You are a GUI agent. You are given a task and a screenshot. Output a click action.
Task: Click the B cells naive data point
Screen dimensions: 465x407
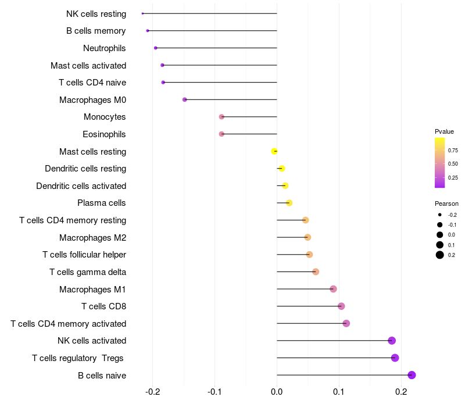(412, 375)
